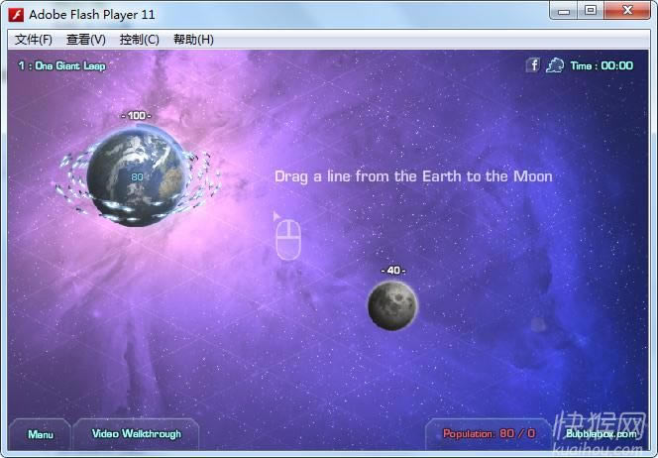
Task: Click the Adobe Flash Player title bar icon
Action: click(16, 14)
